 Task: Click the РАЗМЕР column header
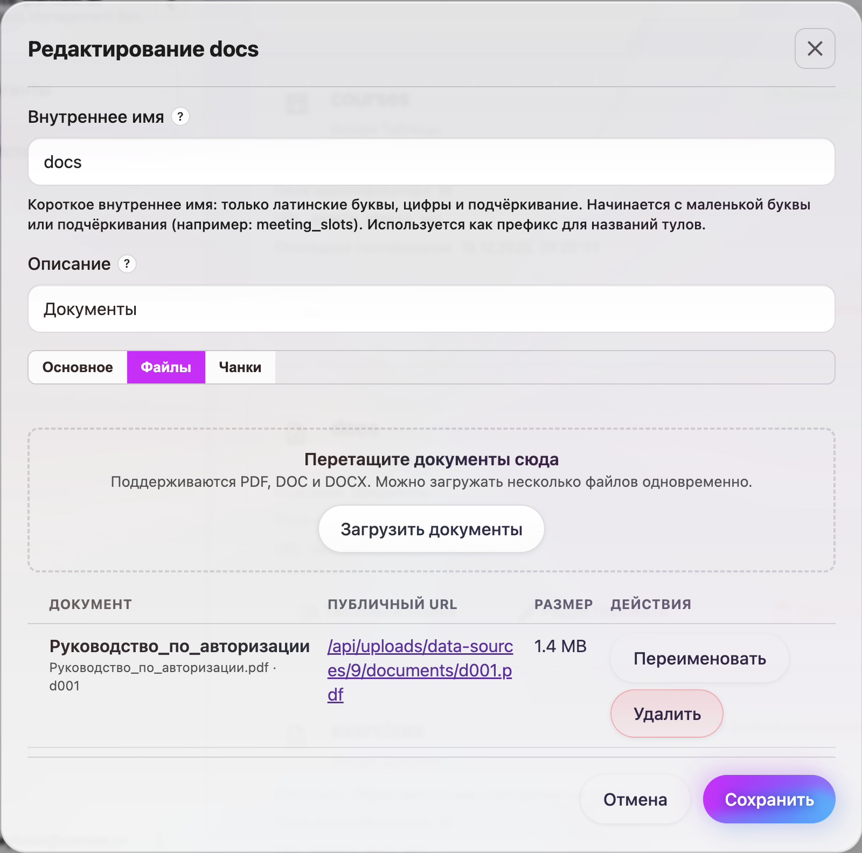563,604
